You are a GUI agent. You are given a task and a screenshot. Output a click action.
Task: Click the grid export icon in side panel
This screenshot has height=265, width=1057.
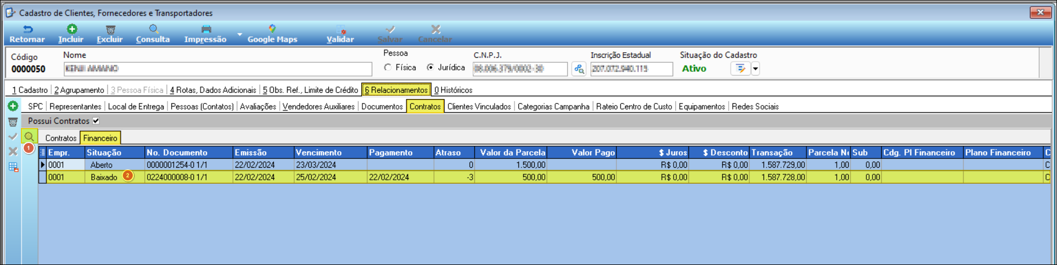tap(13, 167)
